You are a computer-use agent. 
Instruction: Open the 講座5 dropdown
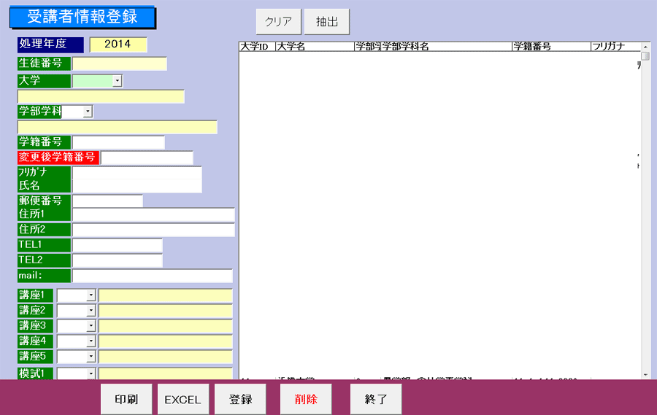(x=91, y=357)
